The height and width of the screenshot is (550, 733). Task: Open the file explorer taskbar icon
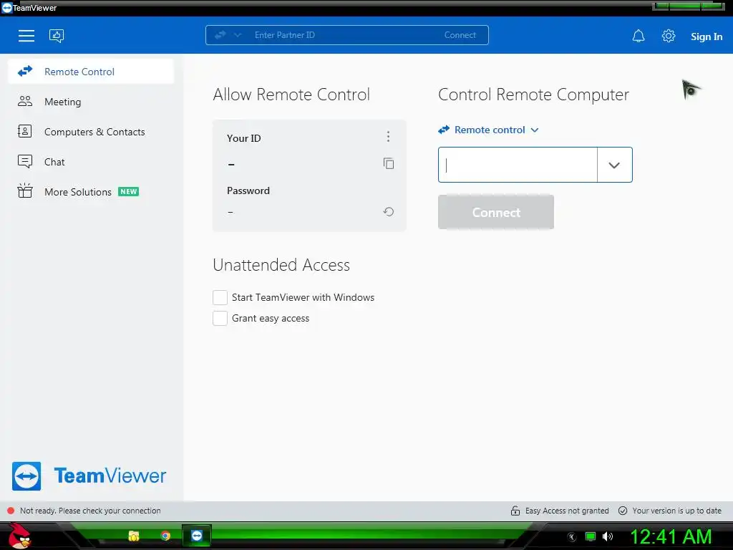pyautogui.click(x=134, y=536)
